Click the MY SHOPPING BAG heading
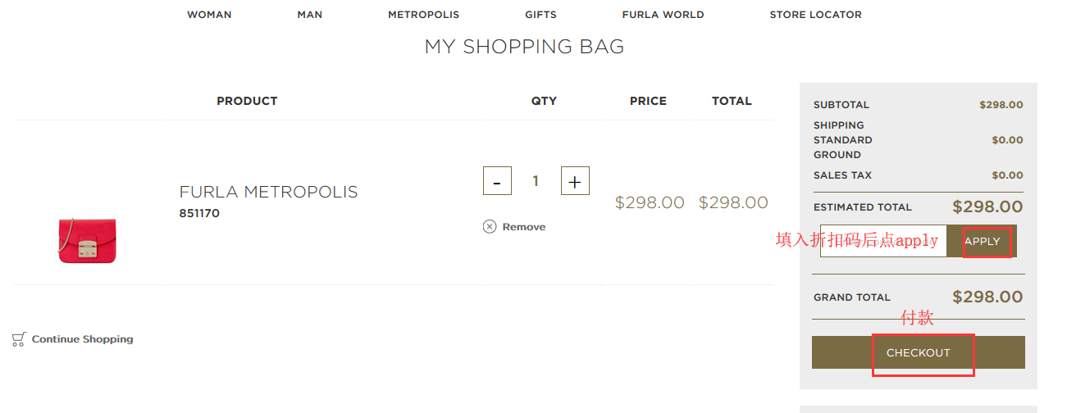This screenshot has height=413, width=1067. pos(524,47)
